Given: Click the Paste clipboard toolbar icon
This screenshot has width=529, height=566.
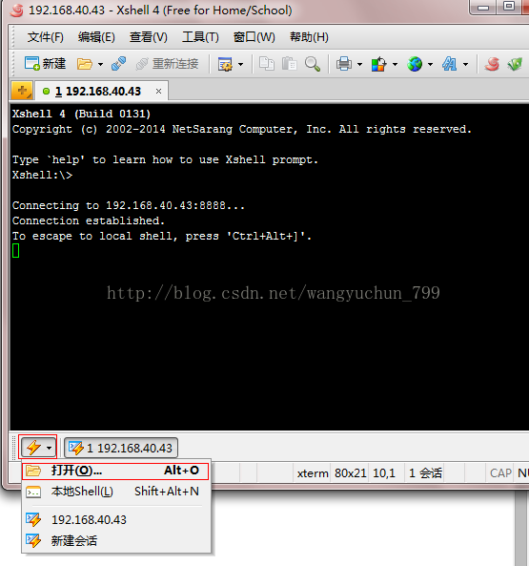Looking at the screenshot, I should pos(289,64).
